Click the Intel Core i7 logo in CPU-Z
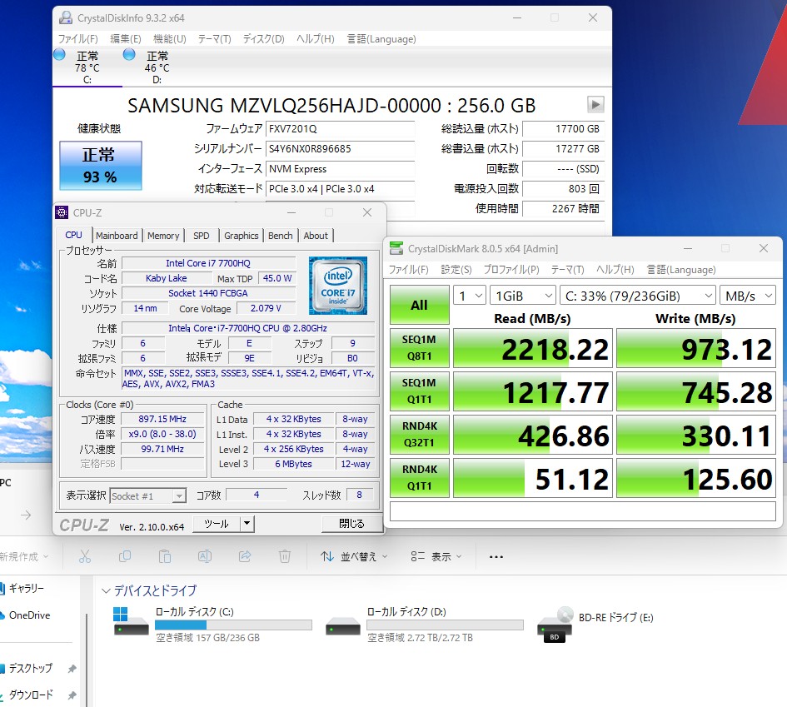Screen dimensions: 787x707 [x=338, y=286]
